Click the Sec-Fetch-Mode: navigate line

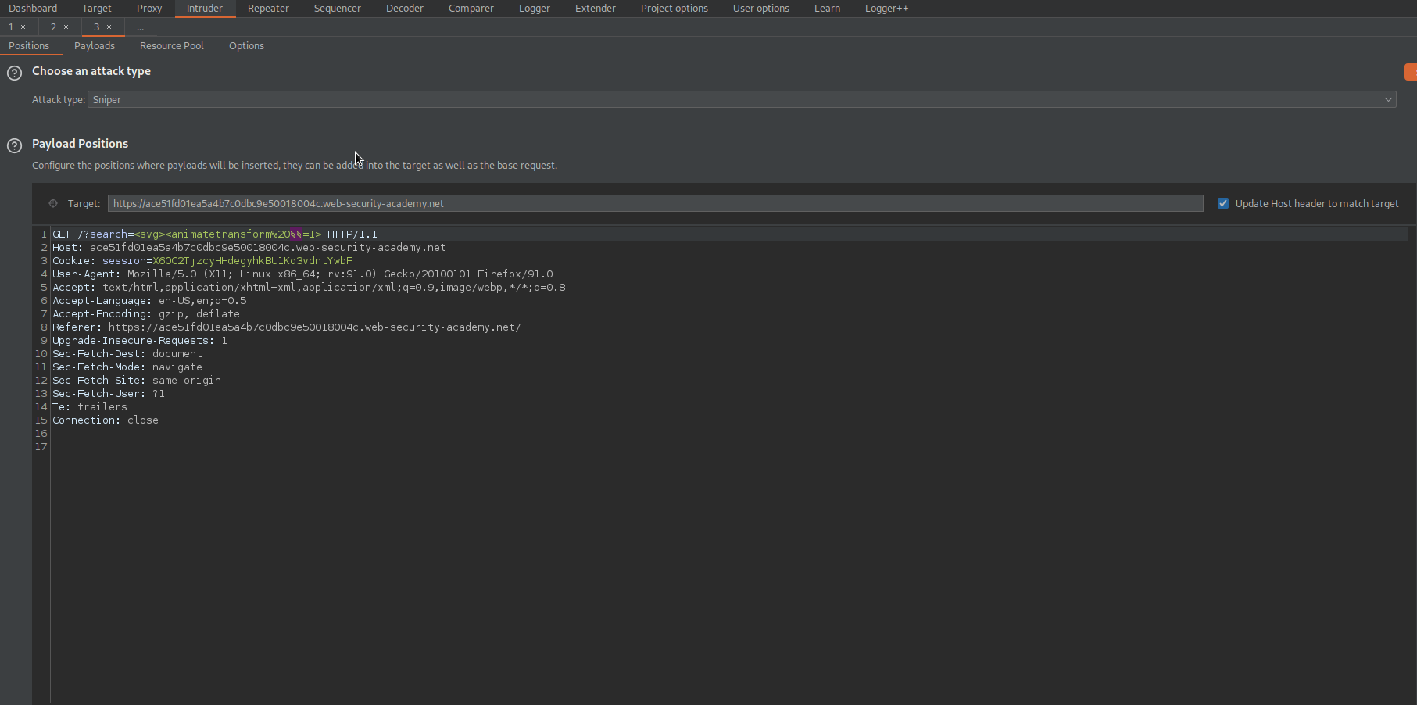coord(127,367)
